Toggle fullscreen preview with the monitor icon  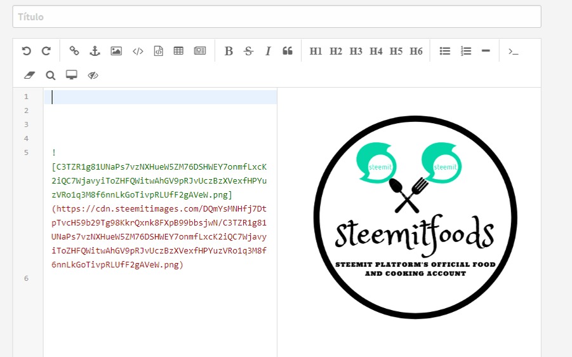(x=72, y=75)
